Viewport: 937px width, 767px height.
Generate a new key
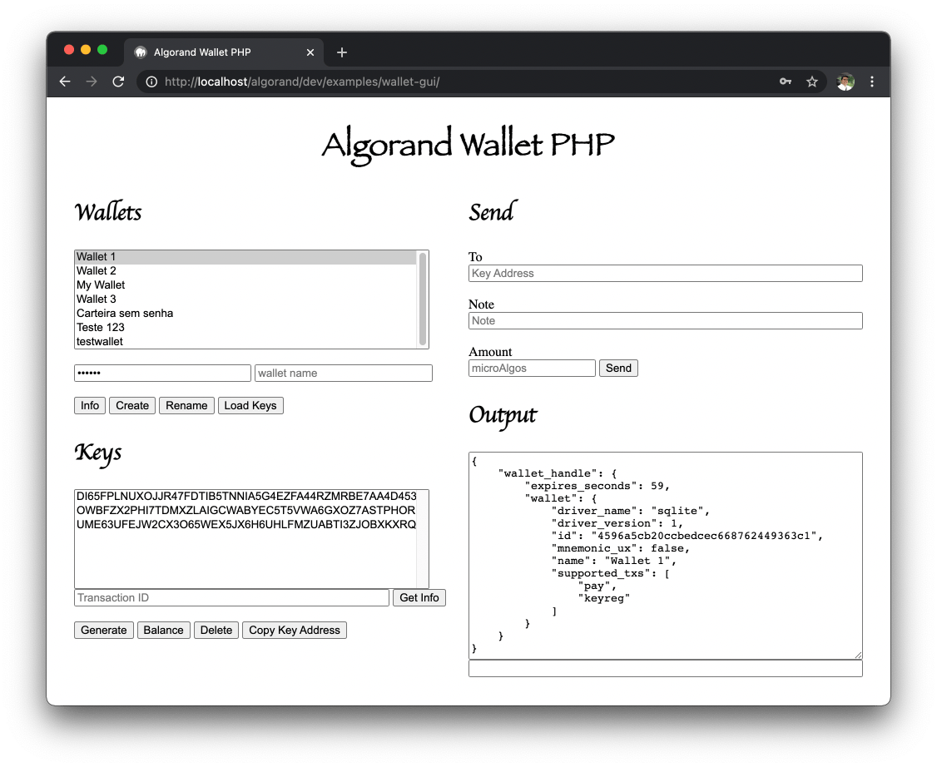click(x=103, y=630)
